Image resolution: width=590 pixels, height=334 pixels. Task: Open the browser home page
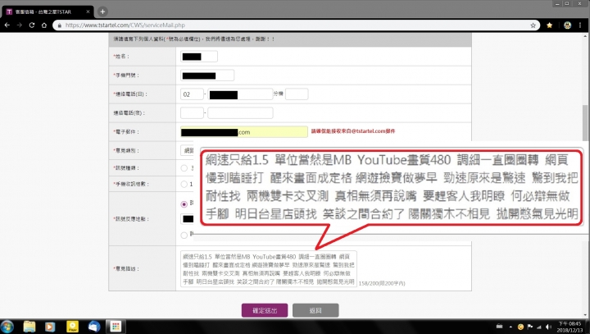point(44,25)
